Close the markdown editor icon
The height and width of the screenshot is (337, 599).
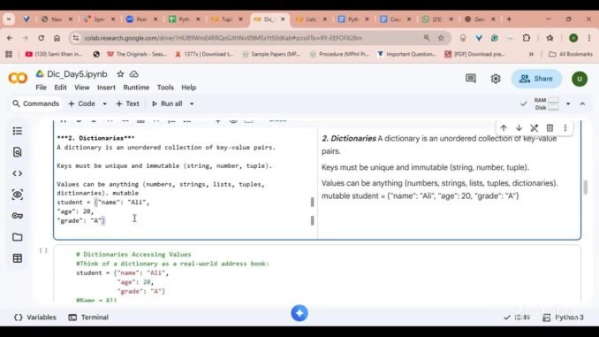534,128
